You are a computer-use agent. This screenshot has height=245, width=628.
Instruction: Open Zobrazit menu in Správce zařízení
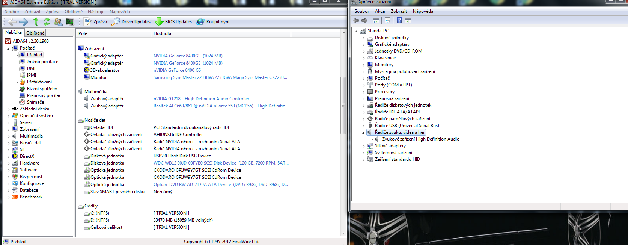[x=399, y=11]
